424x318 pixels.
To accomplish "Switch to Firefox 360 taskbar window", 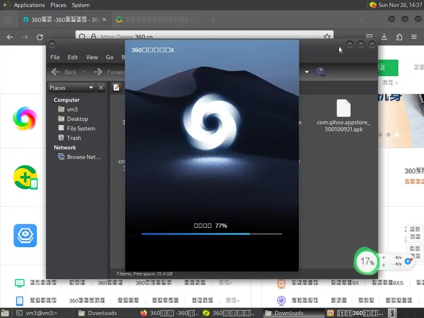I will [169, 313].
